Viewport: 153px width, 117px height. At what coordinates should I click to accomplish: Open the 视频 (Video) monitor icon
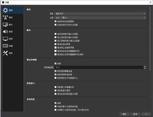[x=5, y=39]
